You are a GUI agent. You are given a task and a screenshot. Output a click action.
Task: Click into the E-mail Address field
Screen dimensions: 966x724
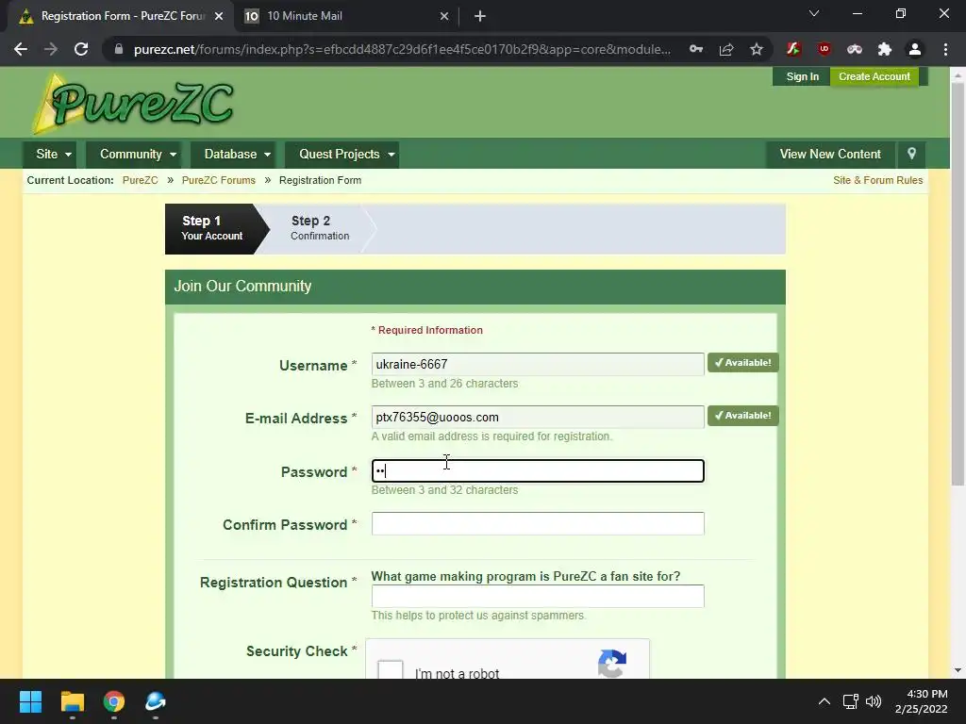click(x=537, y=418)
